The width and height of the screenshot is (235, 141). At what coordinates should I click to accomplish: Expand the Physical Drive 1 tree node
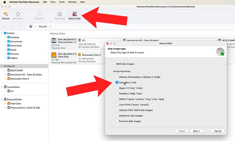(x=5, y=108)
